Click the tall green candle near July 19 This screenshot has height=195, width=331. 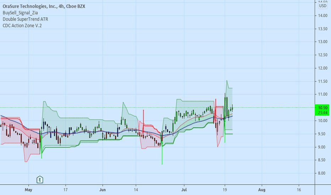point(227,107)
